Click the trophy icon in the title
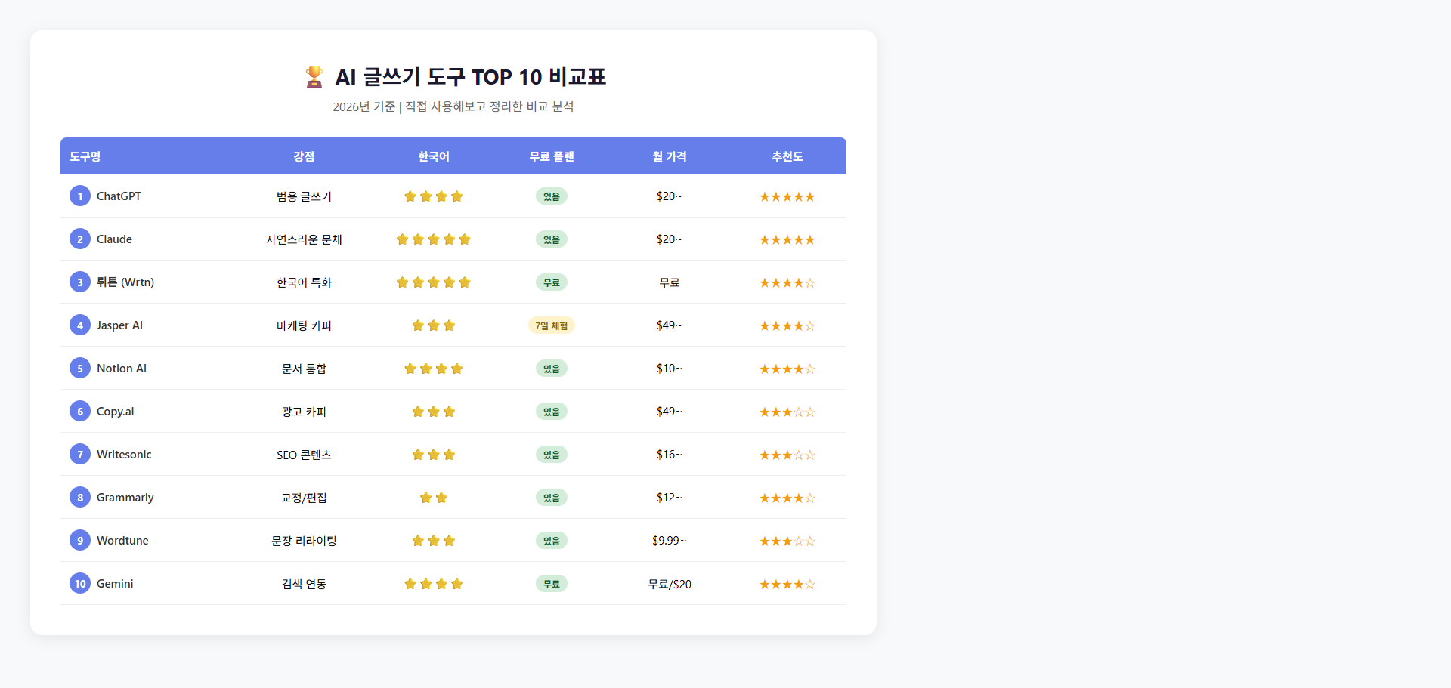 (313, 76)
